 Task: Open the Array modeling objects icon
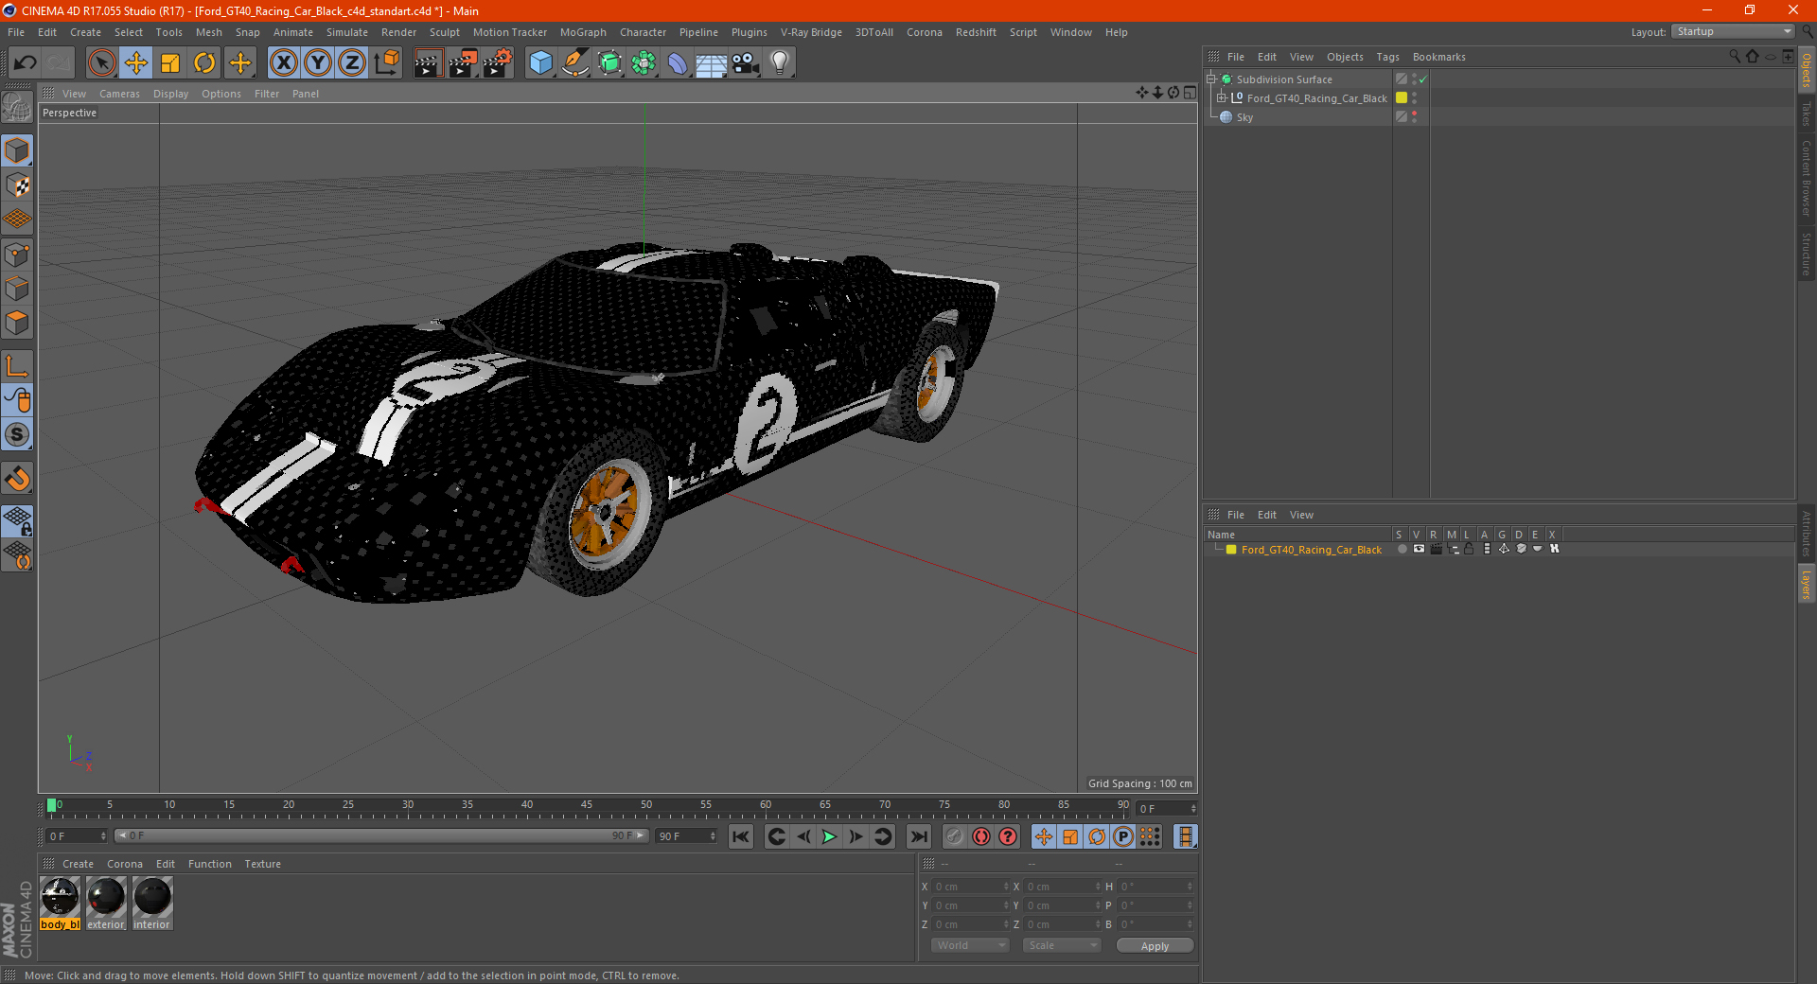(644, 63)
